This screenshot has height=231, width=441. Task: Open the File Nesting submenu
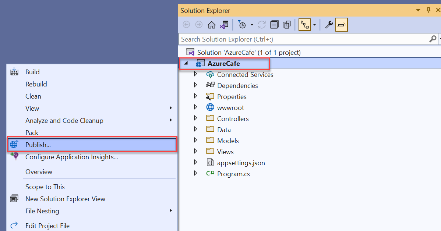tap(92, 211)
